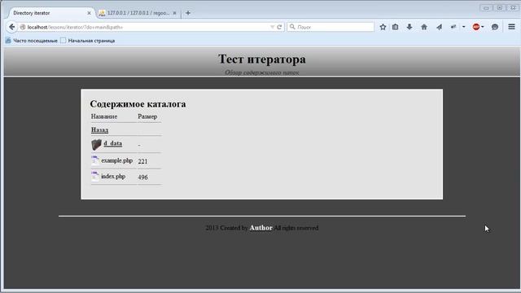Click the site identity globe icon
The height and width of the screenshot is (293, 521).
pyautogui.click(x=23, y=27)
